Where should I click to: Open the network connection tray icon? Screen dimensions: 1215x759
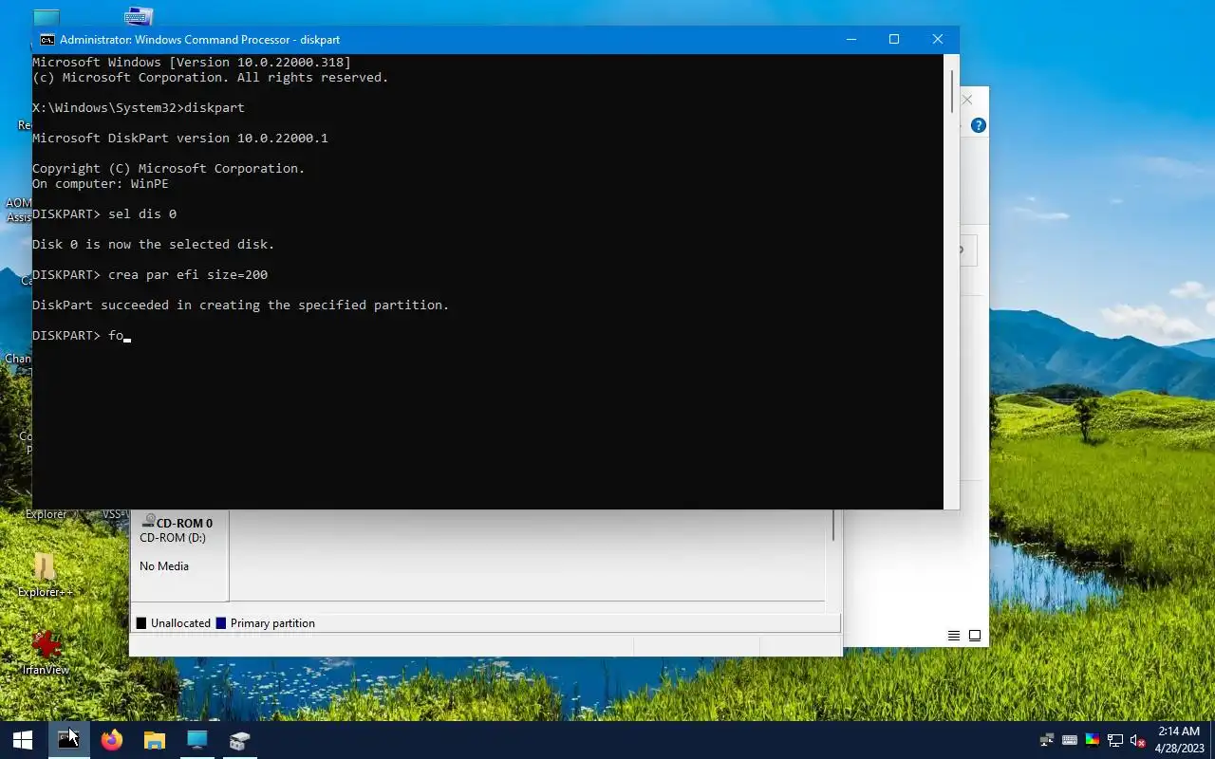click(1115, 740)
